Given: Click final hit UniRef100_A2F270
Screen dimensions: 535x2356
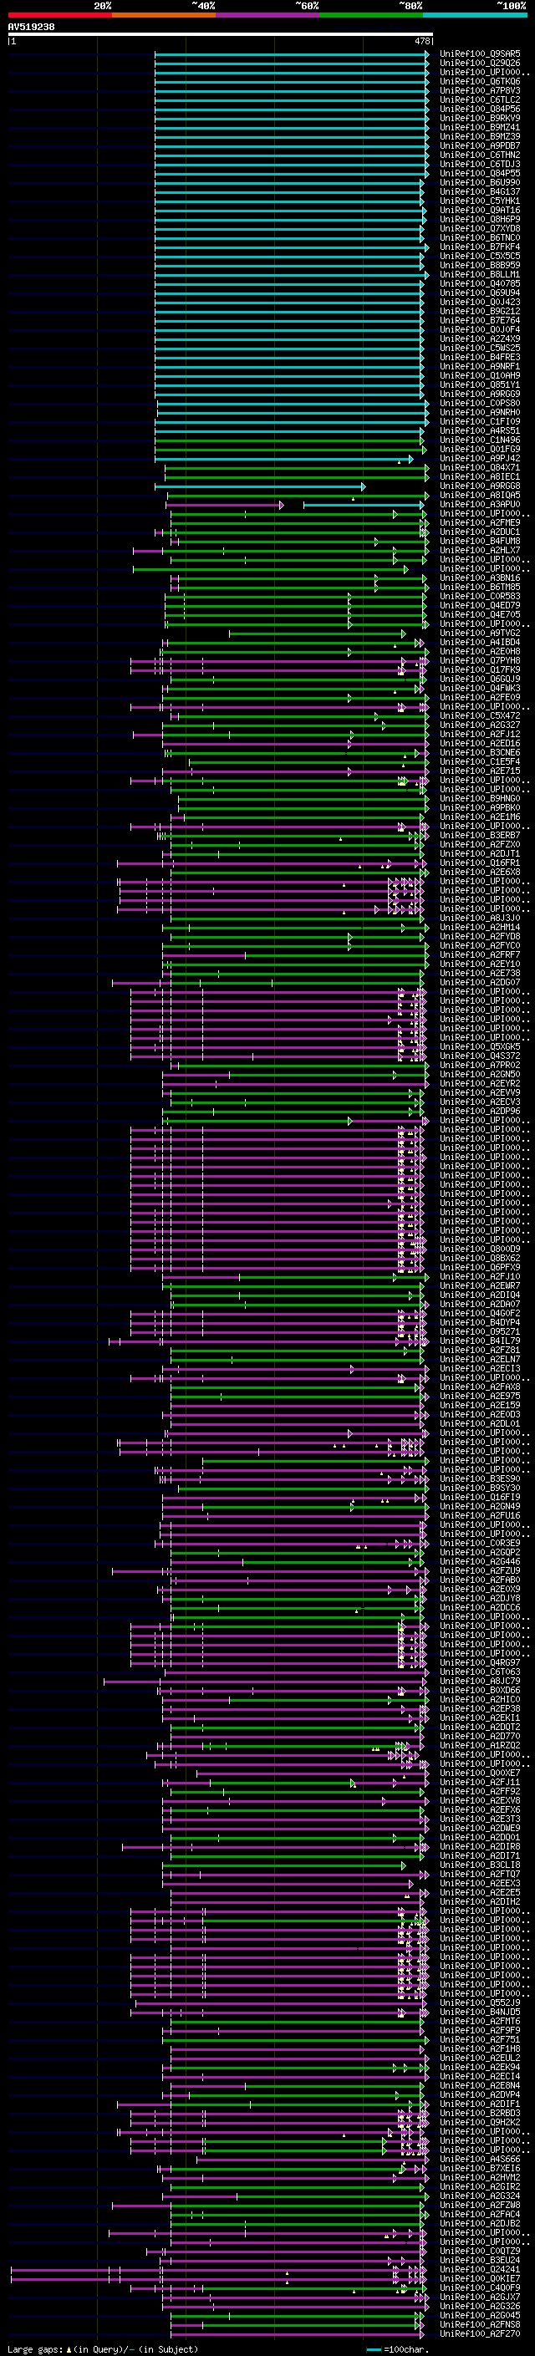Looking at the screenshot, I should pyautogui.click(x=480, y=2334).
